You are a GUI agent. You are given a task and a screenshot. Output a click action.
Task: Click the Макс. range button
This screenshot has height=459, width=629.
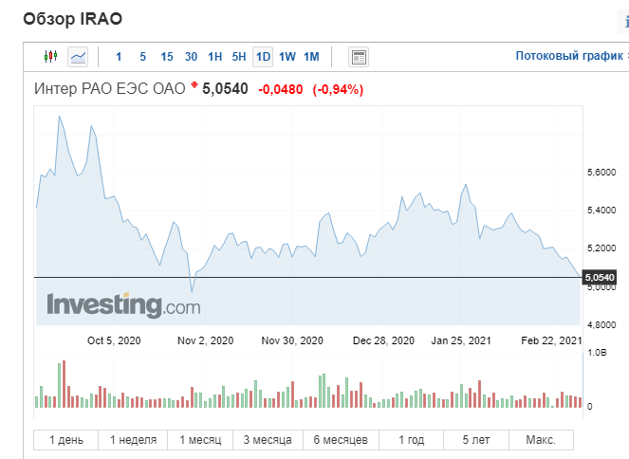(541, 440)
